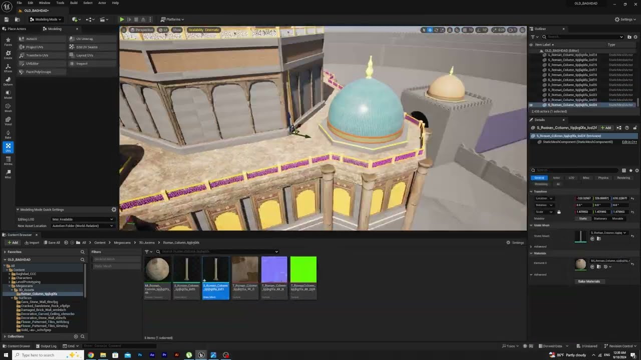Click the Bake Materials button
Image resolution: width=641 pixels, height=360 pixels.
coord(589,281)
